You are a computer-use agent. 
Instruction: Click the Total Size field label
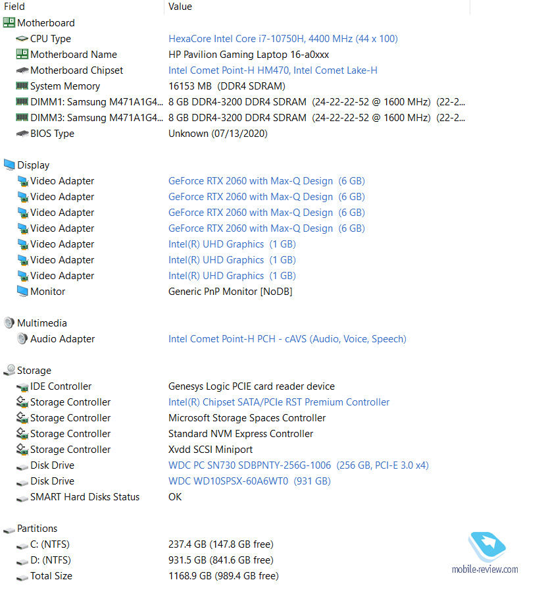[x=51, y=576]
